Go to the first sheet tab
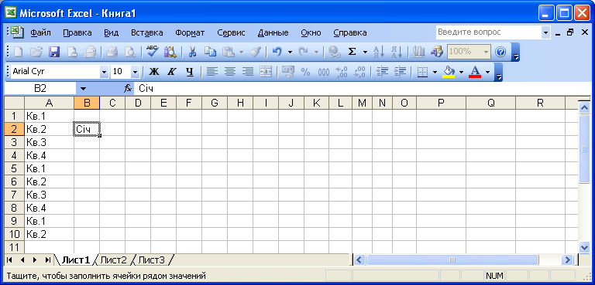This screenshot has height=285, width=595. click(x=9, y=260)
